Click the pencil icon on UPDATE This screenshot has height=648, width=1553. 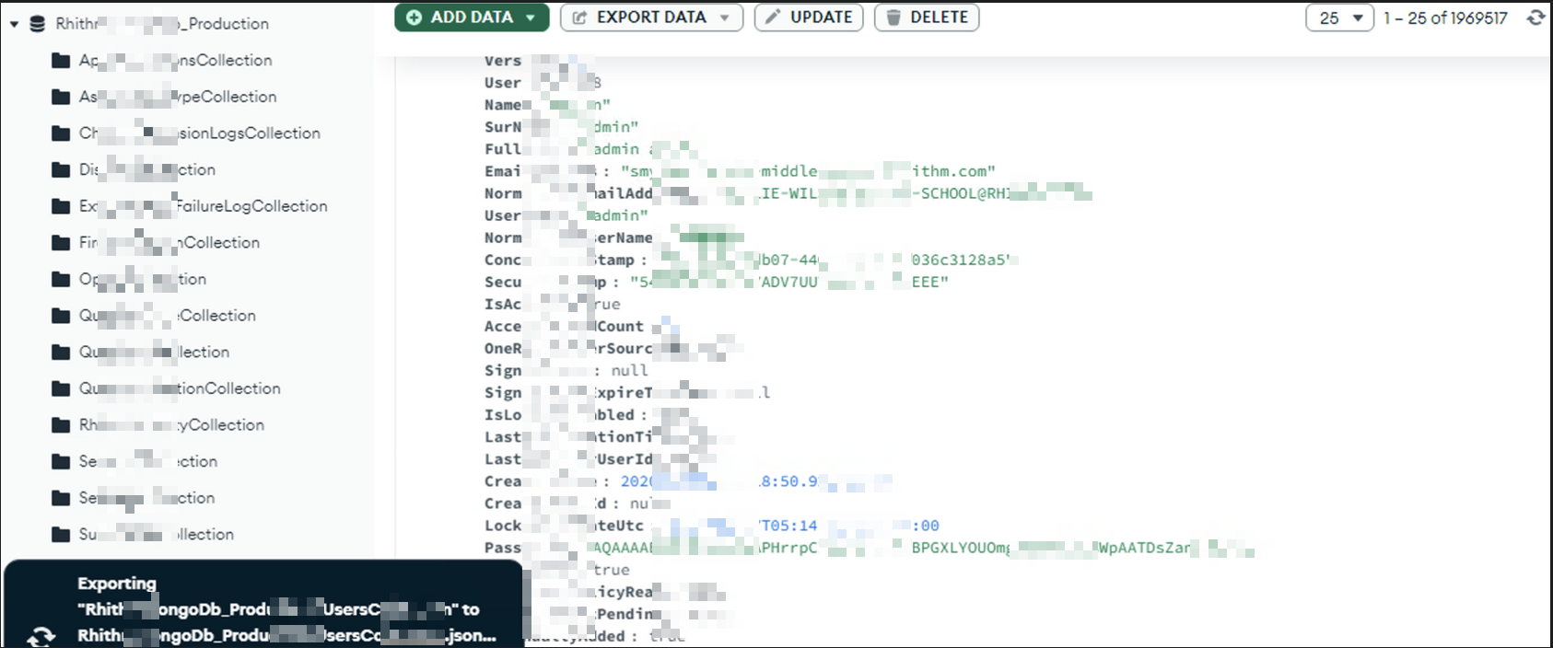[773, 17]
